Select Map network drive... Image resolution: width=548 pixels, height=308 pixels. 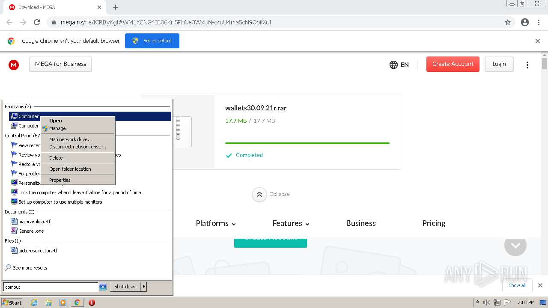click(77, 139)
